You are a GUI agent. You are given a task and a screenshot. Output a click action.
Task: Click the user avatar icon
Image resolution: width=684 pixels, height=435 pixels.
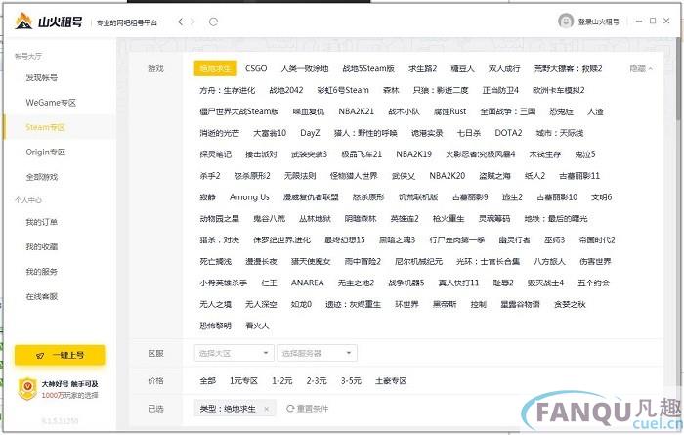point(564,22)
